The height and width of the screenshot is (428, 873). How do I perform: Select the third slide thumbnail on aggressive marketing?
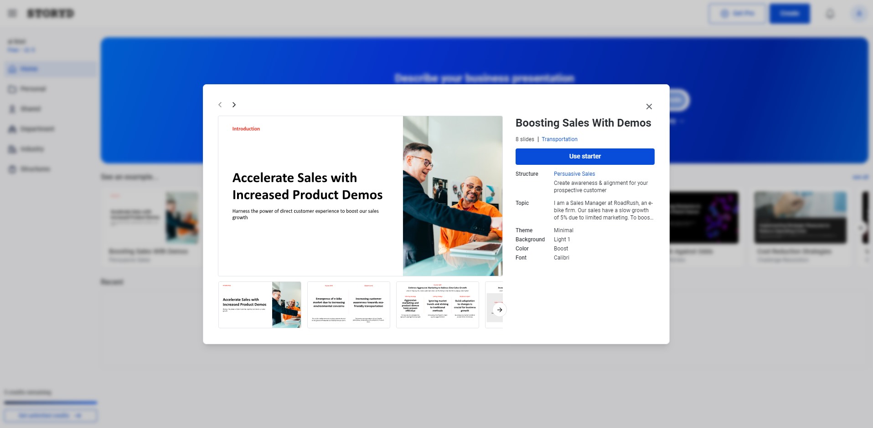(438, 305)
